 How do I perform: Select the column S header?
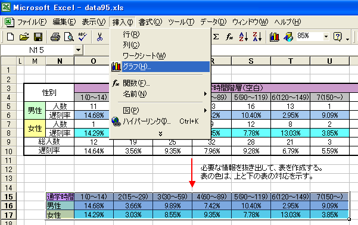pyautogui.click(x=251, y=61)
